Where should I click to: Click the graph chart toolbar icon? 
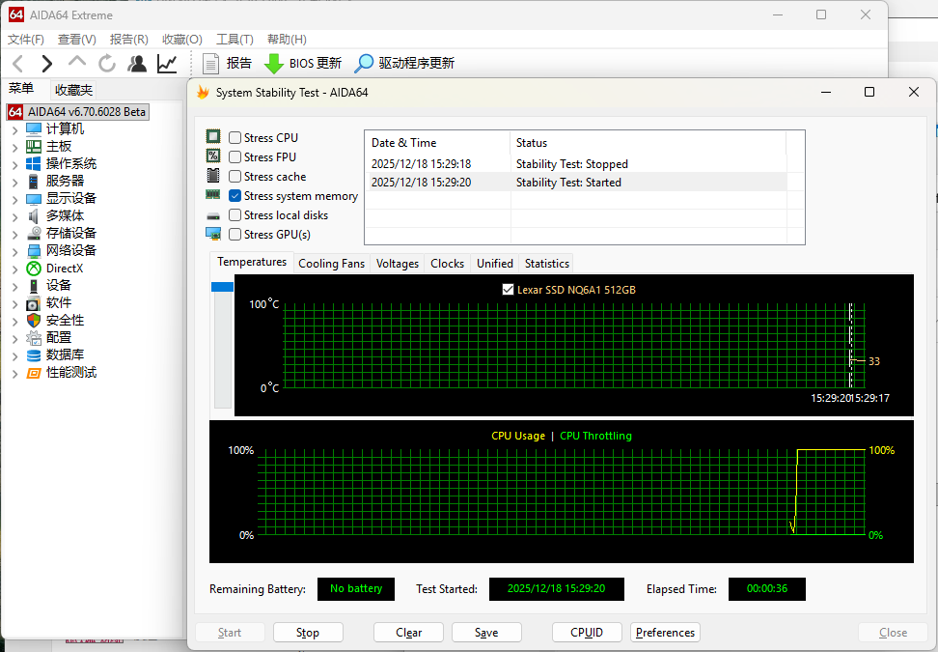[167, 63]
